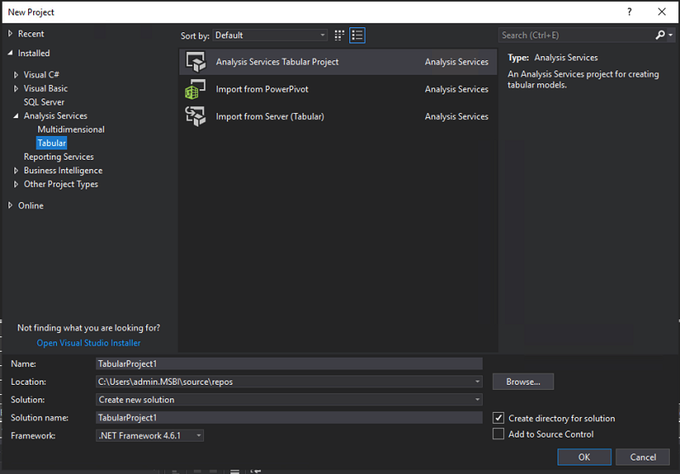Click the Cancel button
The width and height of the screenshot is (680, 474).
pos(643,457)
